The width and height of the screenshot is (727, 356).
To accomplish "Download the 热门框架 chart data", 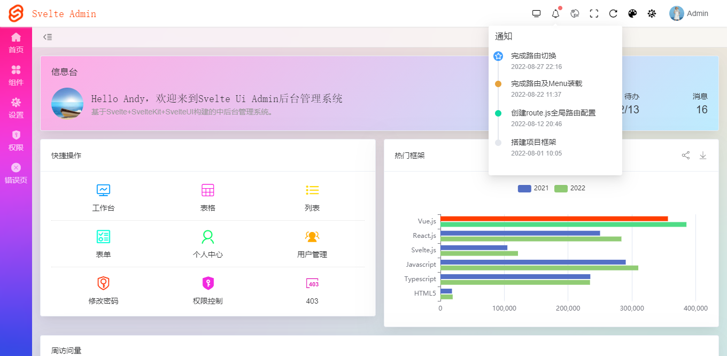I will point(703,155).
